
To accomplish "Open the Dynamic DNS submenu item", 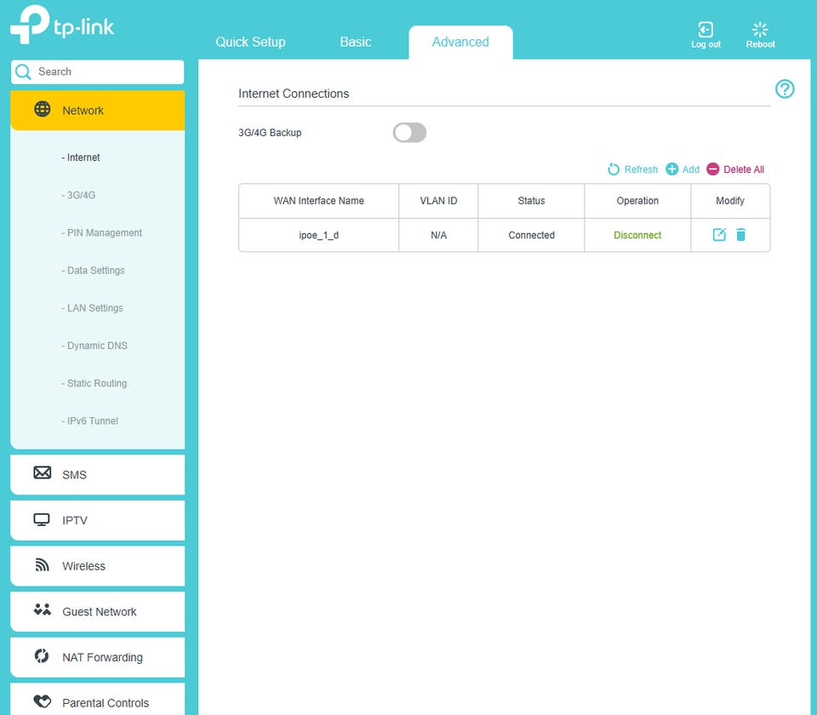I will coord(94,345).
